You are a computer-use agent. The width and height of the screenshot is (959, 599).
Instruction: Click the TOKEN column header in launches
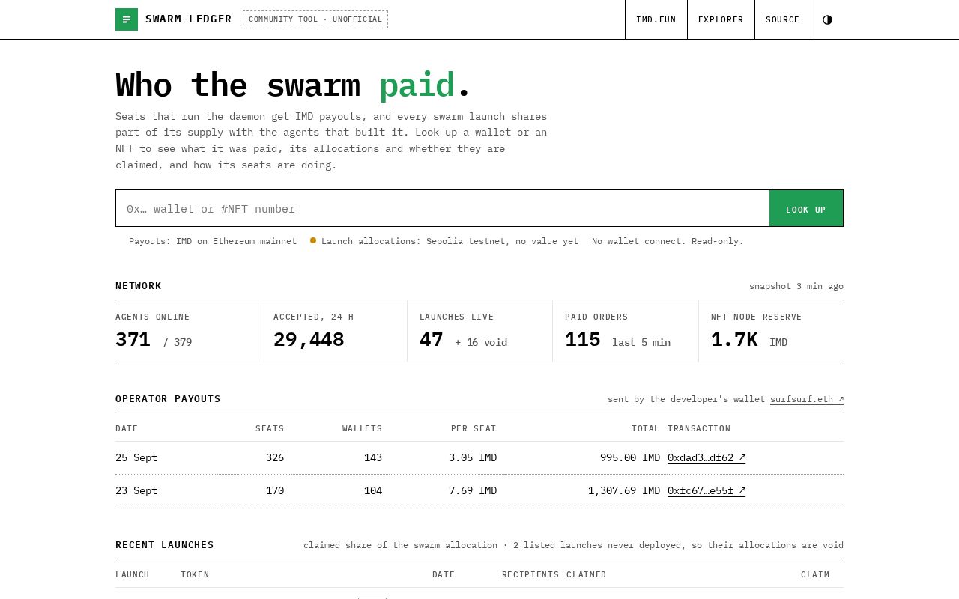click(x=195, y=574)
